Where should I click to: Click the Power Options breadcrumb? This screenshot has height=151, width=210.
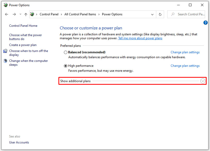point(112,14)
